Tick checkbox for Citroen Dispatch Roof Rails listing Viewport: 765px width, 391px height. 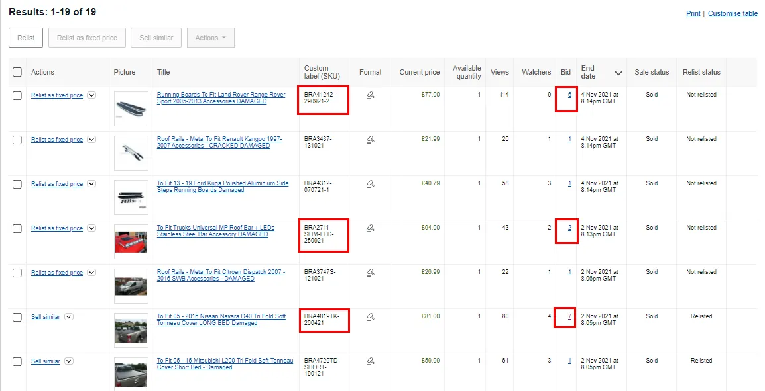17,273
